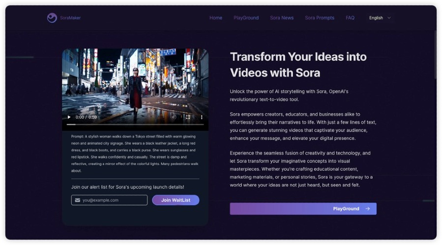Viewport: 442px width, 245px height.
Task: Click the 'Join our alert list' text
Action: pyautogui.click(x=127, y=187)
